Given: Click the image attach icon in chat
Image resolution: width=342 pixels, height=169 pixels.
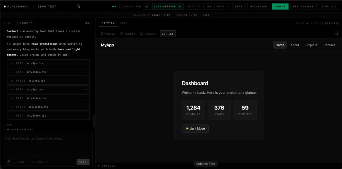Looking at the screenshot, I should coord(9,162).
